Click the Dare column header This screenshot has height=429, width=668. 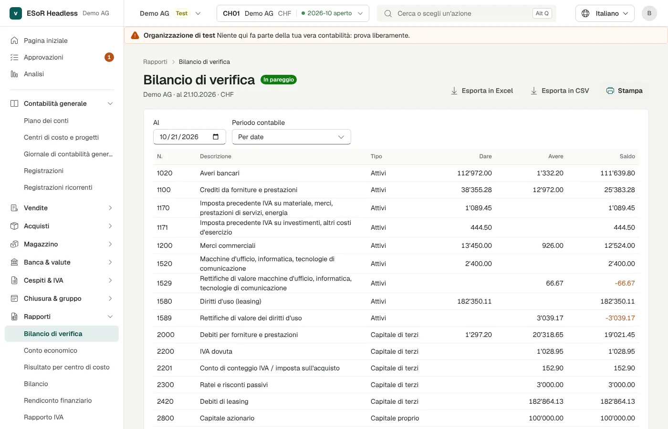pyautogui.click(x=485, y=156)
